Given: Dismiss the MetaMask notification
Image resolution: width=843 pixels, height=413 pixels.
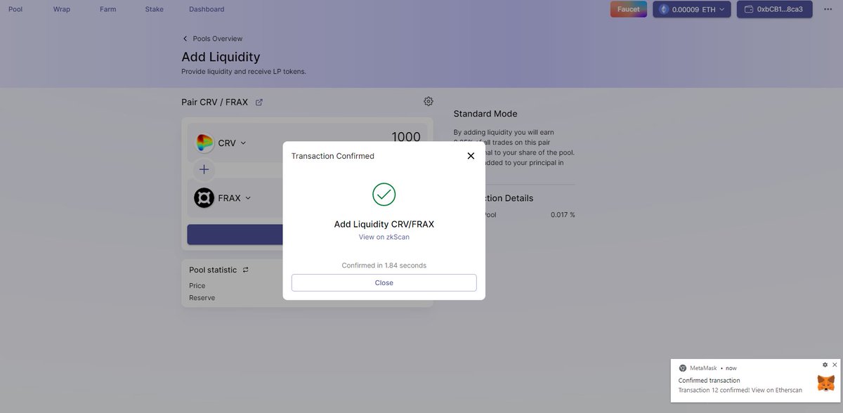Looking at the screenshot, I should 835,365.
